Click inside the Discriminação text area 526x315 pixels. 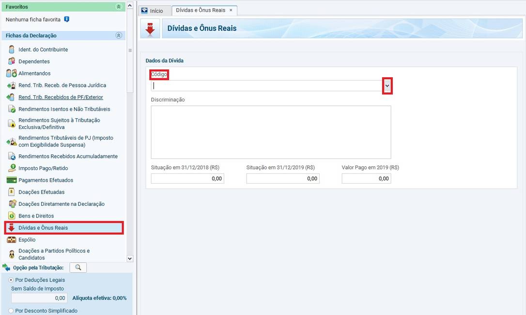271,132
